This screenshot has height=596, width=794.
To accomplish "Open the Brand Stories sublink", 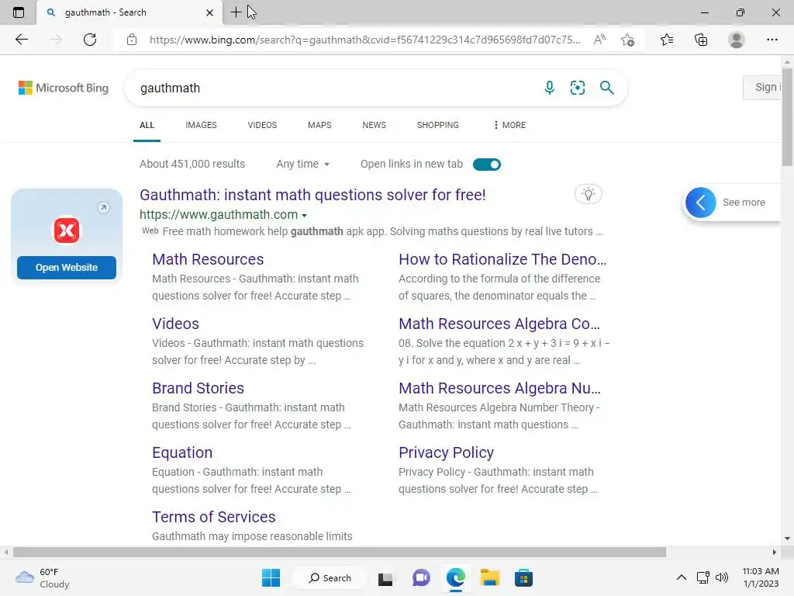I will coord(198,388).
